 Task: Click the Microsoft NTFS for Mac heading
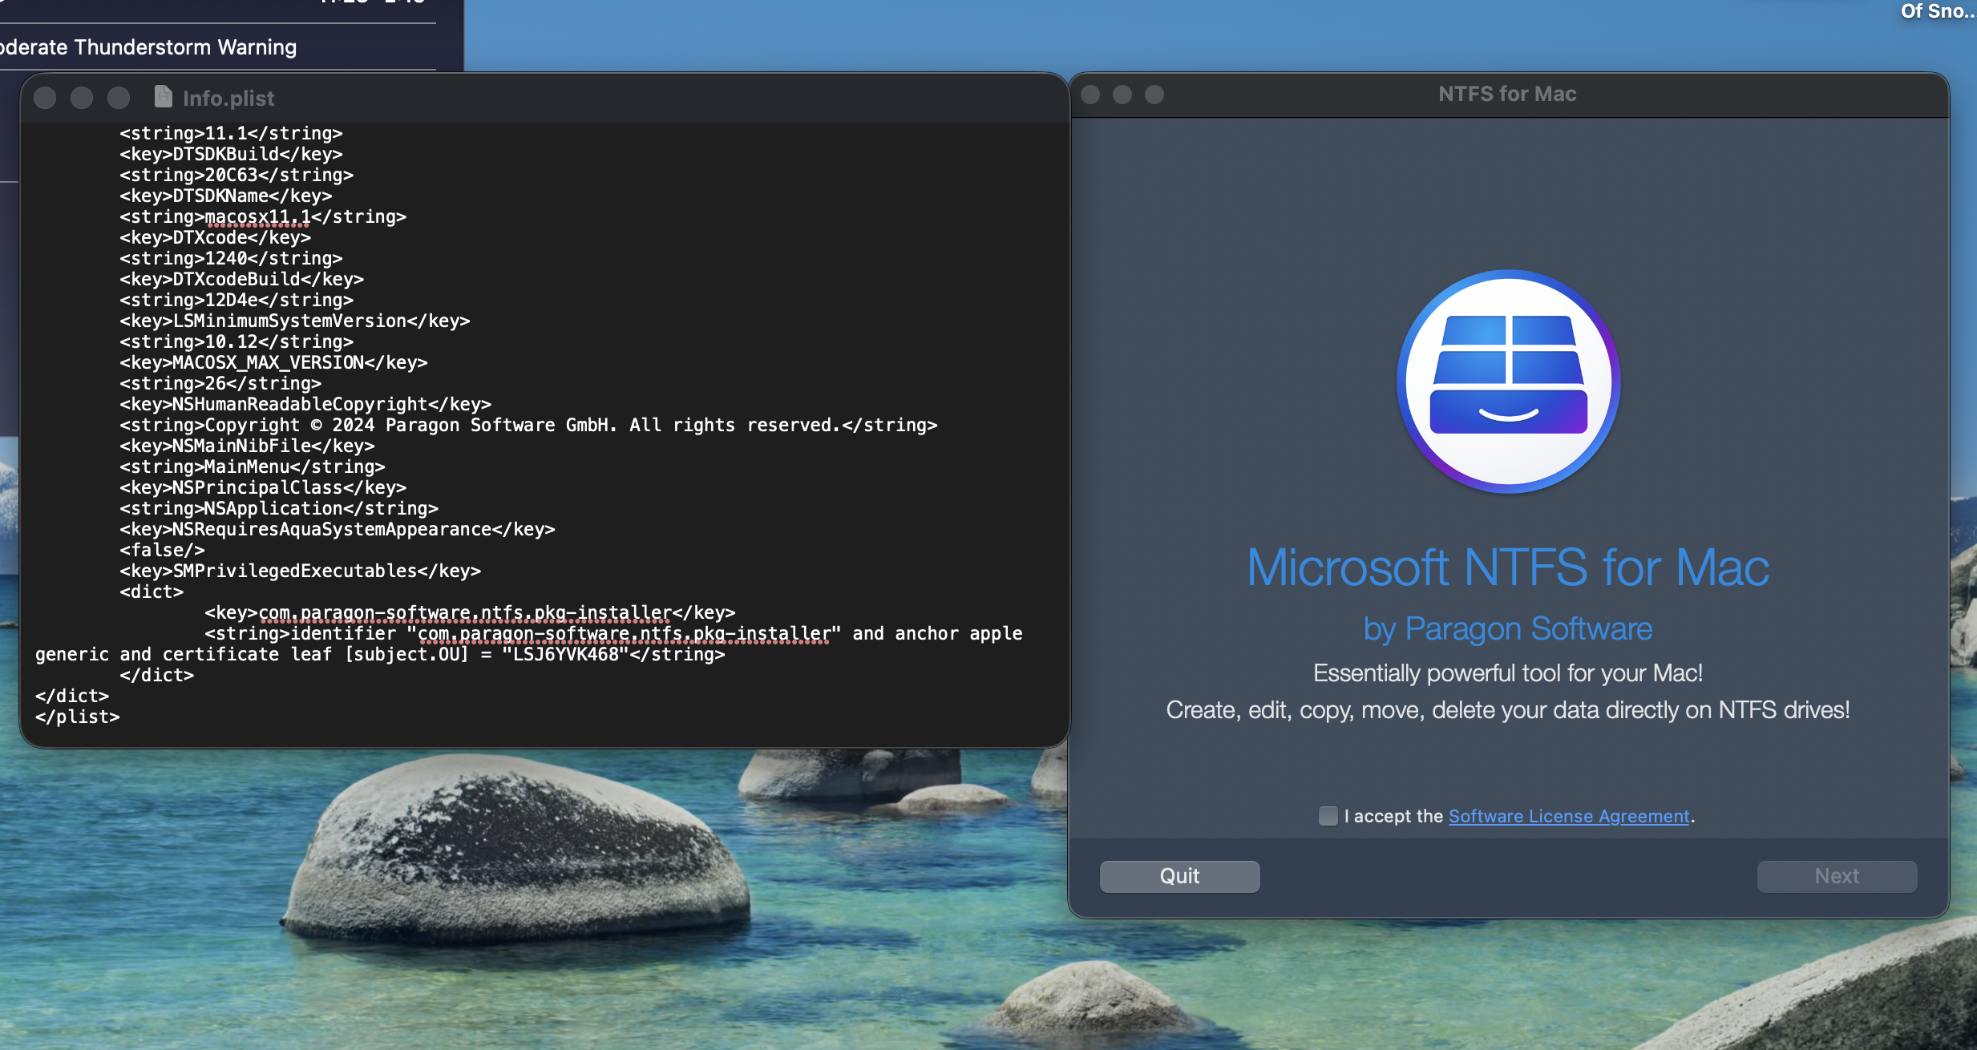[1508, 567]
